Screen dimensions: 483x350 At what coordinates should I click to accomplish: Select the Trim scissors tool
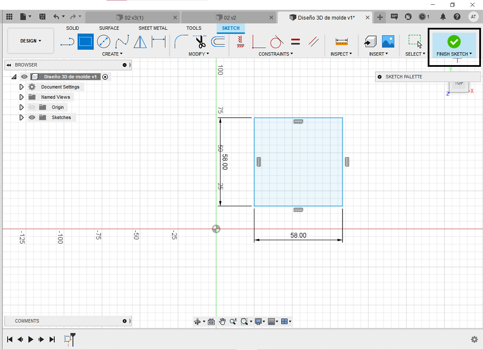(x=200, y=42)
